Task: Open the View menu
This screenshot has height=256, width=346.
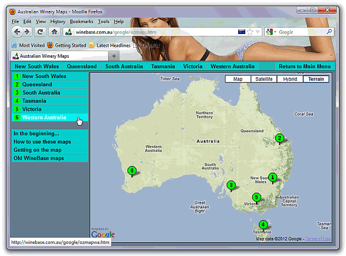Action: (x=41, y=22)
